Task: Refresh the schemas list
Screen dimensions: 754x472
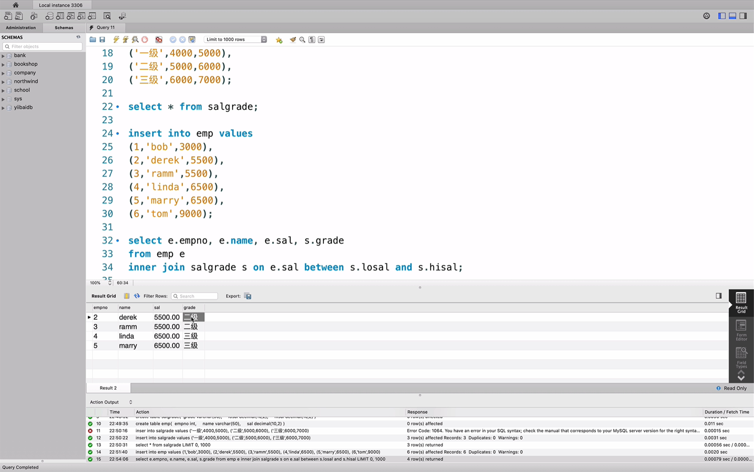Action: [78, 37]
